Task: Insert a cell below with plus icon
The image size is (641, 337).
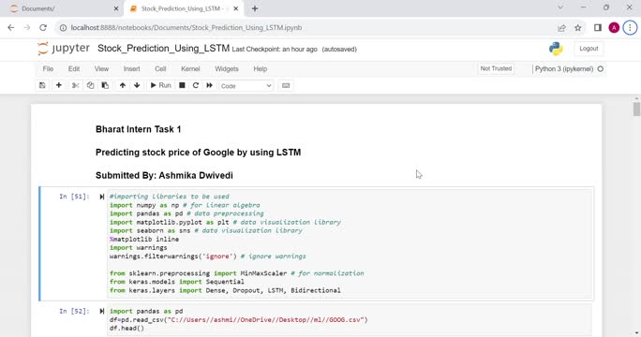Action: point(59,85)
